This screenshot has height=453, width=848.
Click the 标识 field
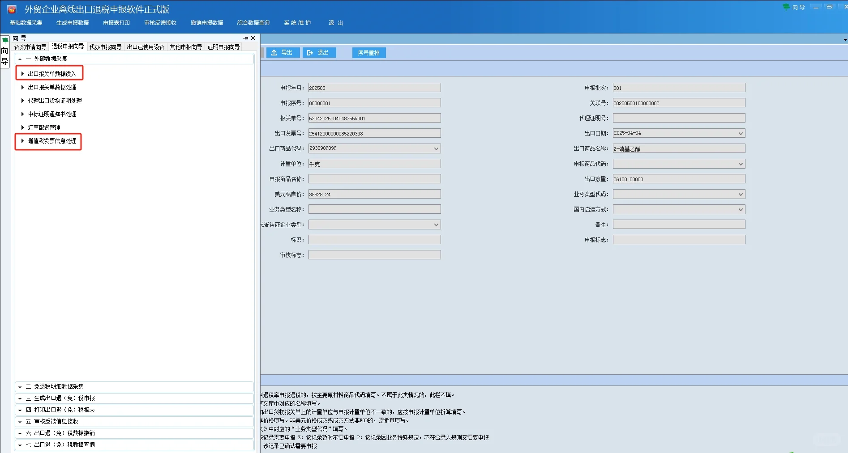coord(374,240)
